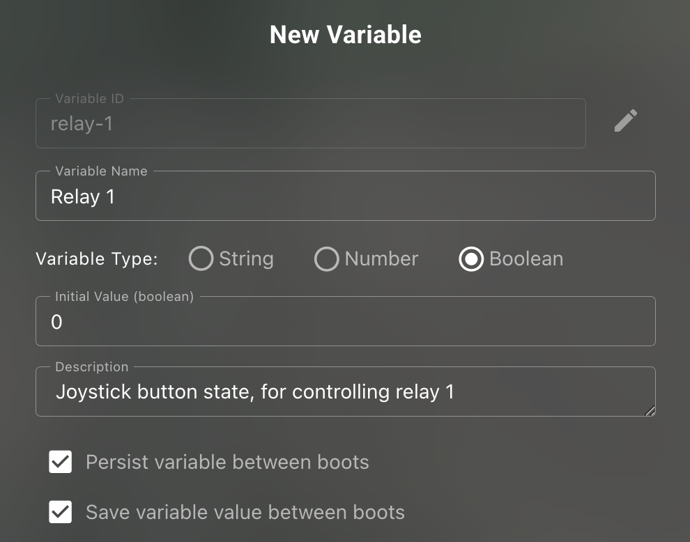Click the "String" option label text

click(x=246, y=259)
